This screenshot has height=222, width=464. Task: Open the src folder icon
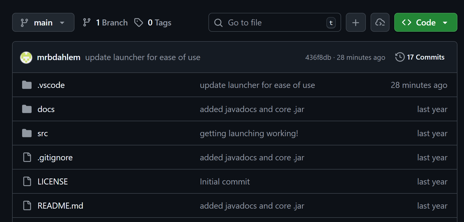point(27,133)
